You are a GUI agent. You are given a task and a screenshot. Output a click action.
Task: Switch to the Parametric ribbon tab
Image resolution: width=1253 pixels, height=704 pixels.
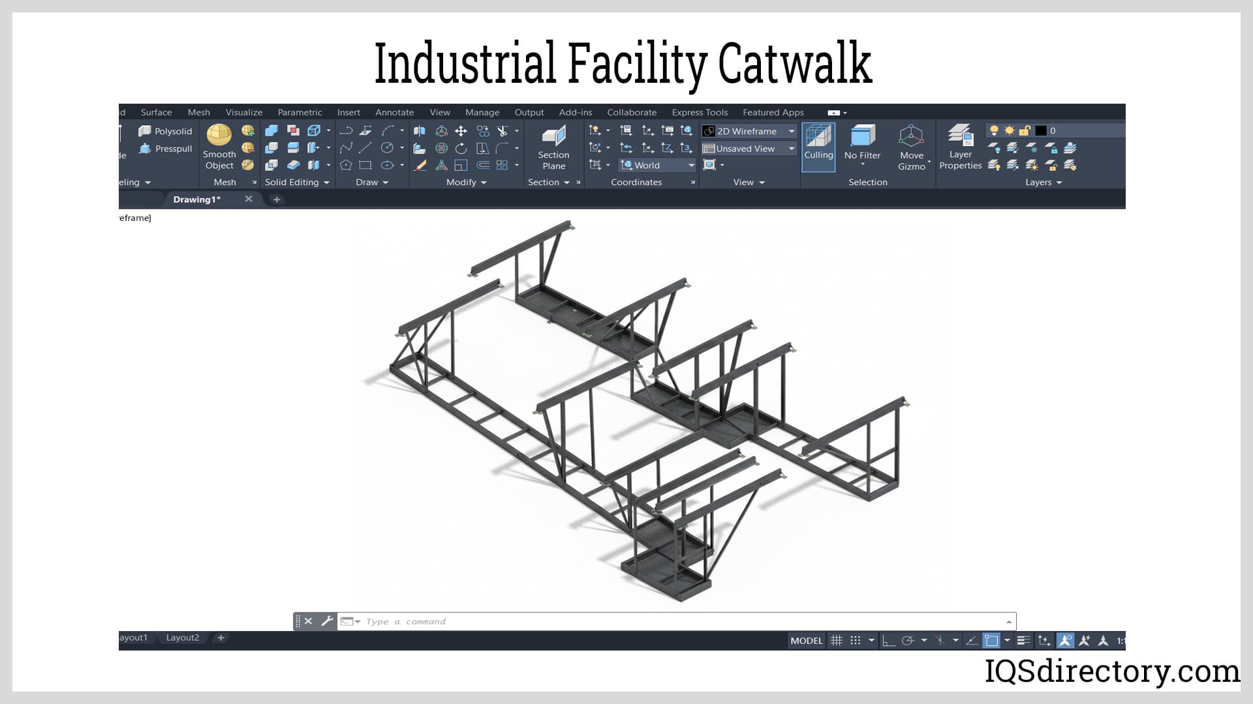(300, 112)
